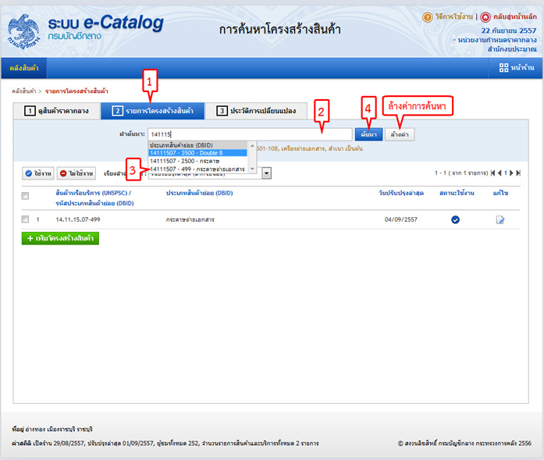Click the วิธีการใช้งาน link
Viewport: 544px width, 460px height.
[x=454, y=16]
